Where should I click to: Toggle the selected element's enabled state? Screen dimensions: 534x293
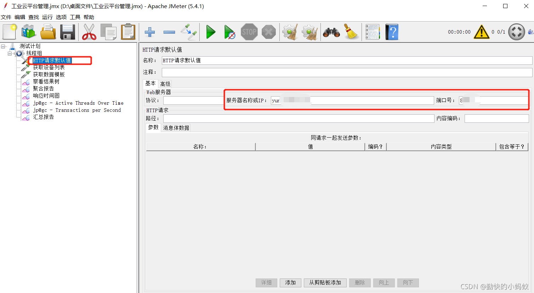tap(189, 32)
